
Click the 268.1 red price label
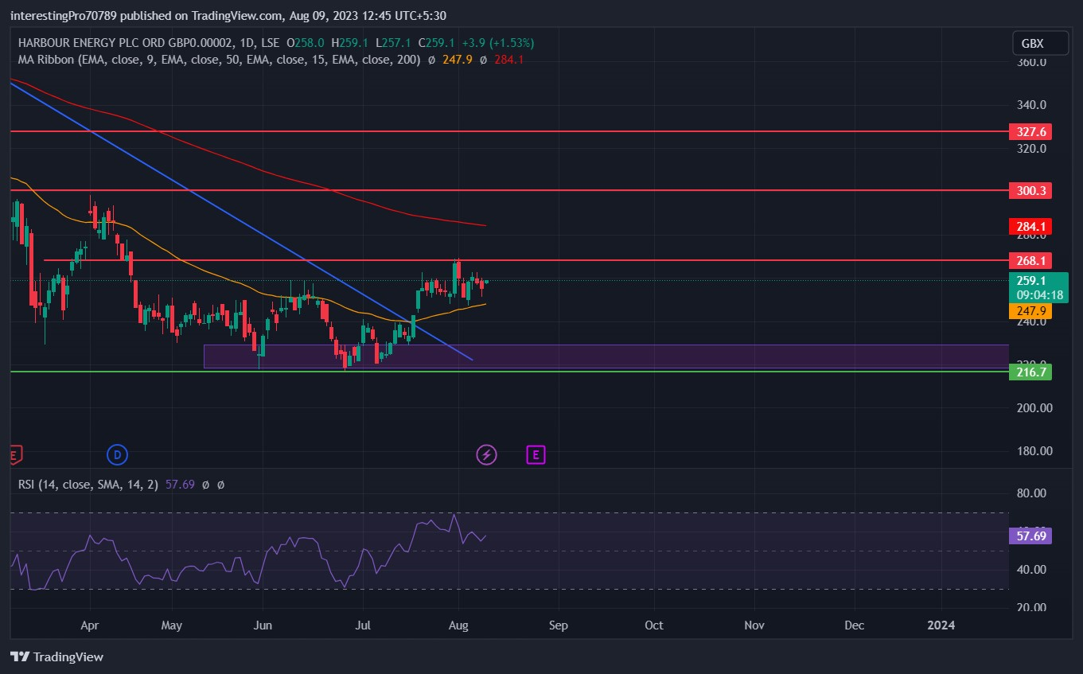point(1030,260)
